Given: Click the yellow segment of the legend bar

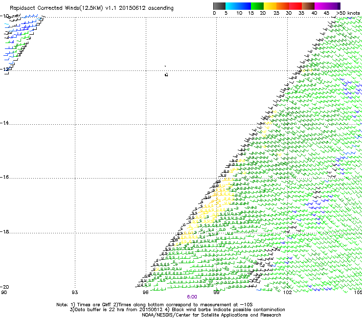Looking at the screenshot, I should click(x=270, y=6).
